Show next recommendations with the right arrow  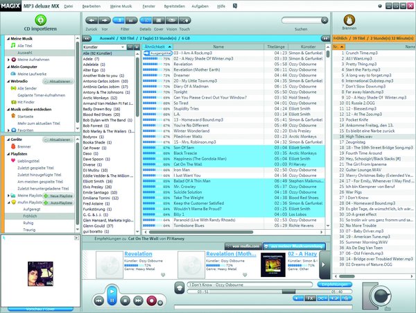click(323, 264)
